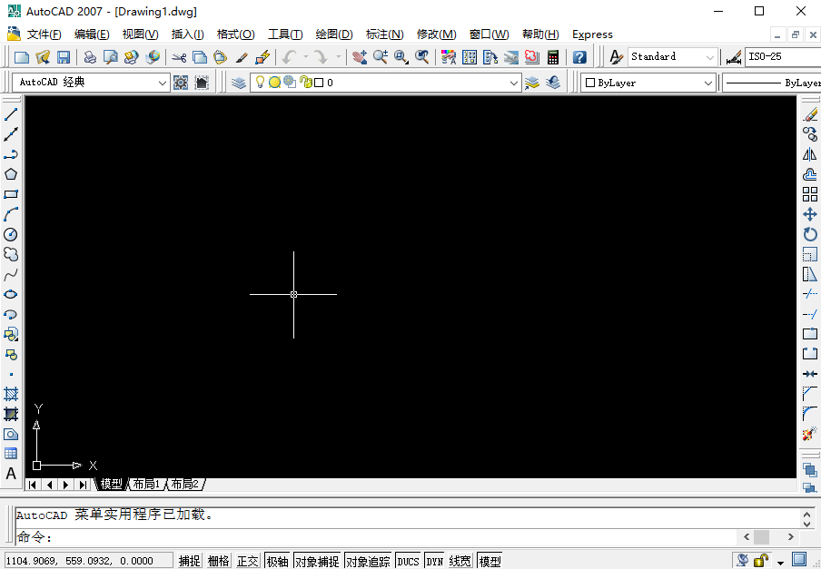821x569 pixels.
Task: Open the layer list dropdown
Action: coord(514,83)
